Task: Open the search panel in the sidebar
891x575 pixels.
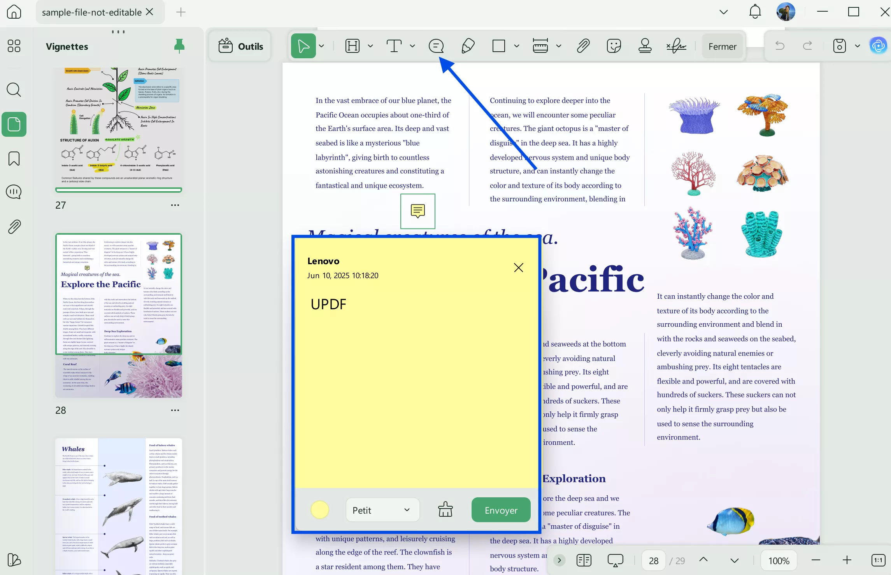Action: tap(14, 90)
